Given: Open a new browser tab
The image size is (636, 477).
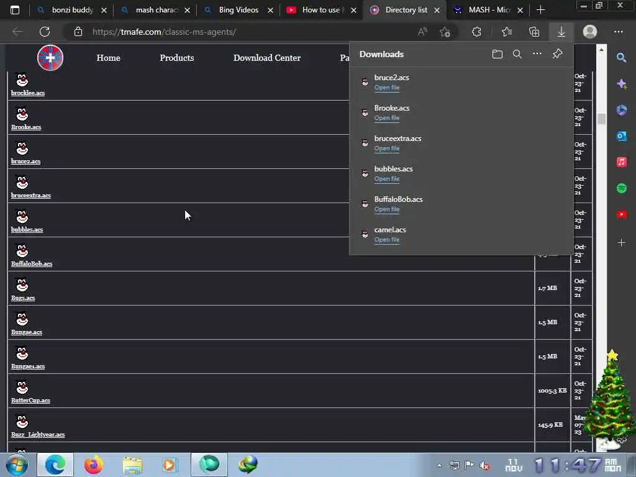Looking at the screenshot, I should [541, 10].
